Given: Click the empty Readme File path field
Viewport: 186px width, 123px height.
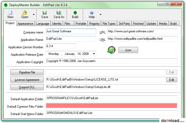Looking at the screenshot, I should pos(106,72).
